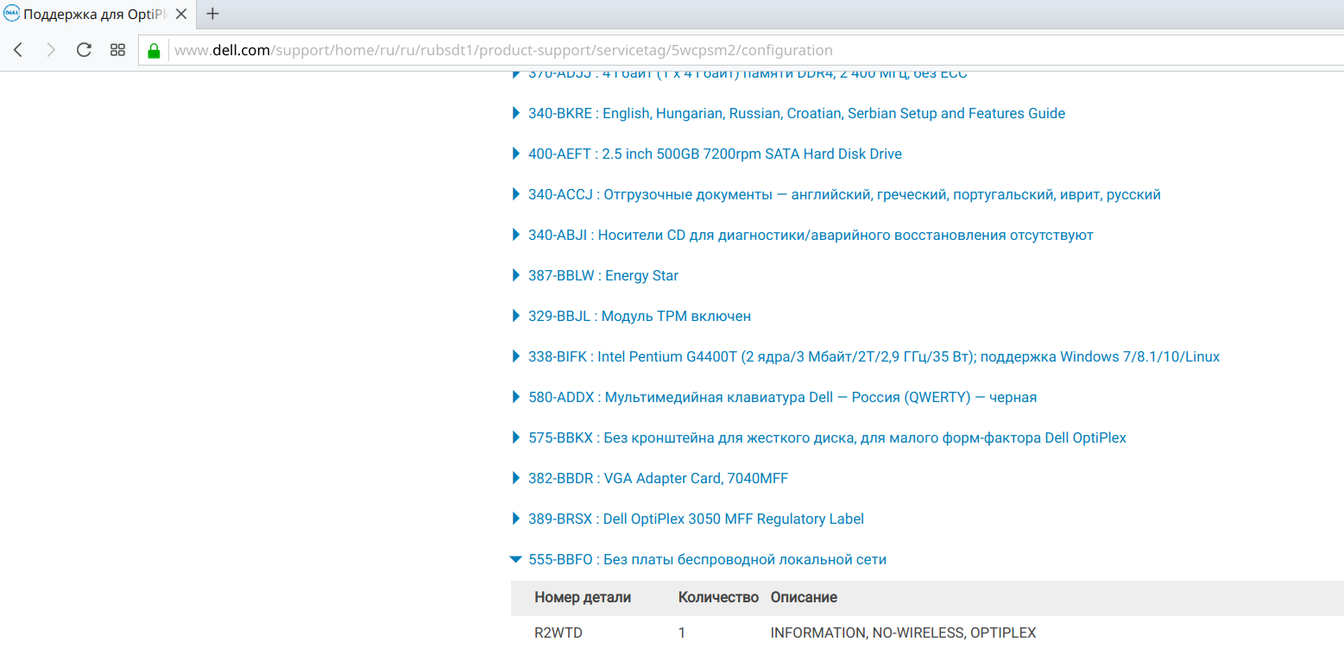Click the Номер детали column header
This screenshot has height=667, width=1344.
[x=583, y=597]
